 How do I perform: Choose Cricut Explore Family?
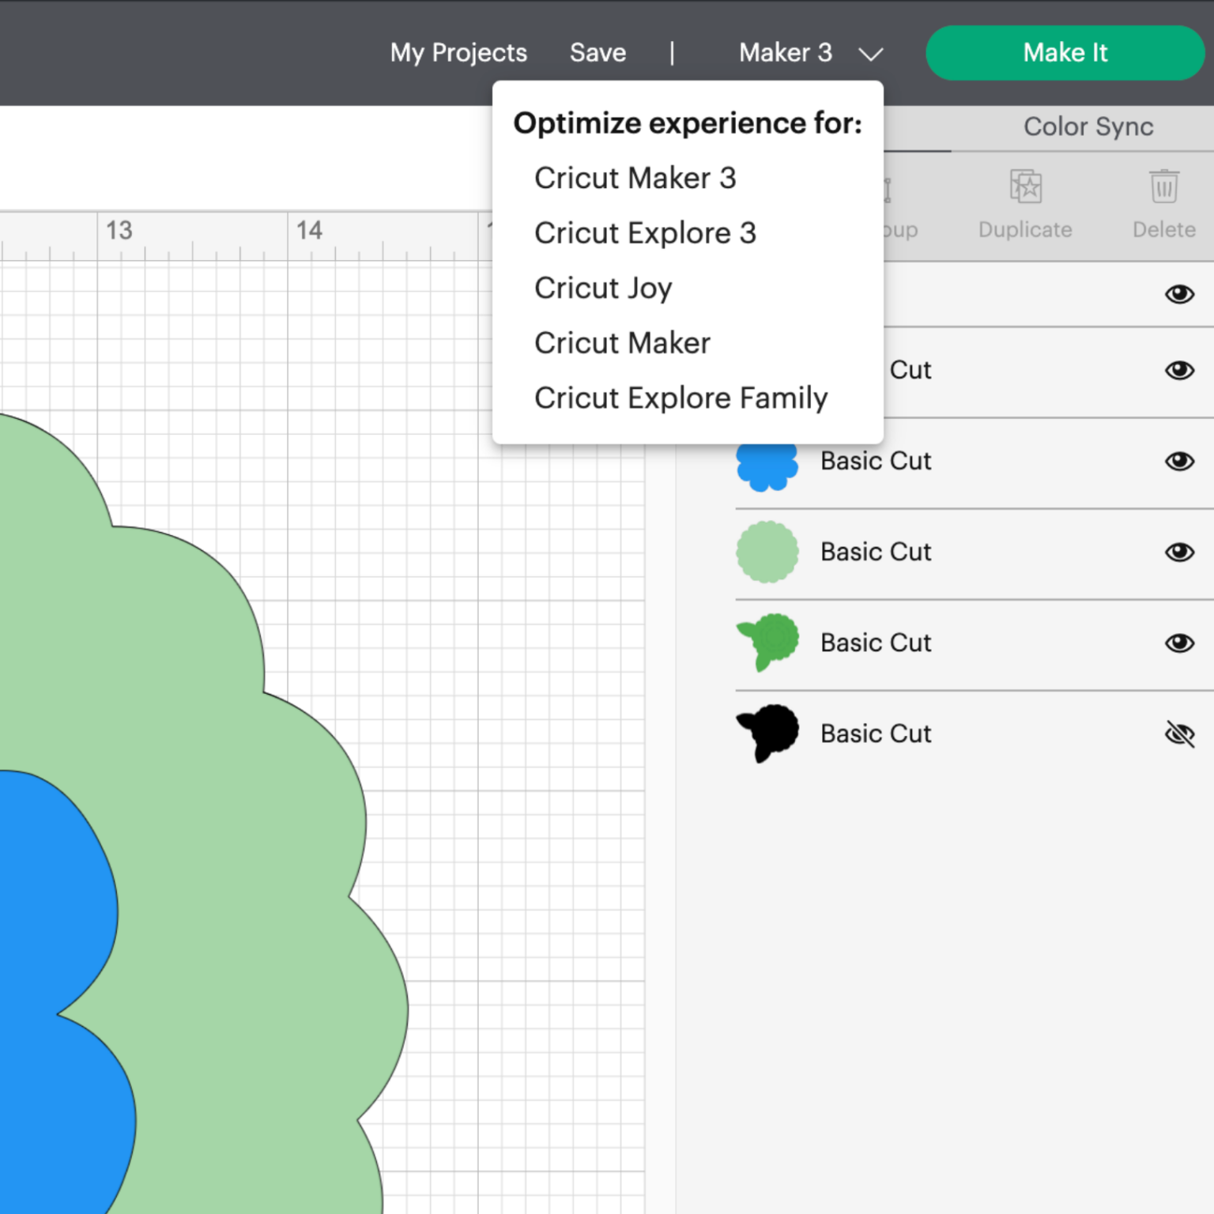click(x=681, y=398)
